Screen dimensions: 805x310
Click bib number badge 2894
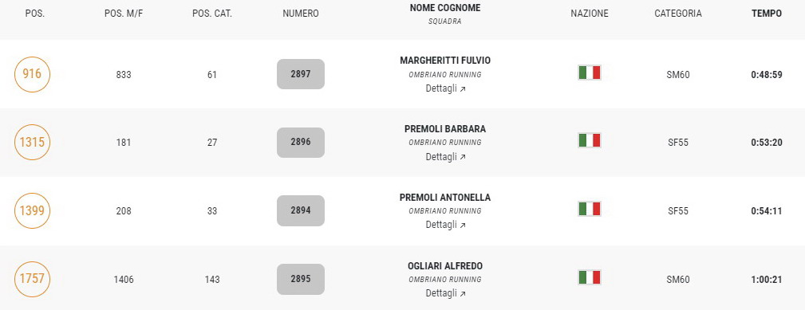(x=301, y=210)
